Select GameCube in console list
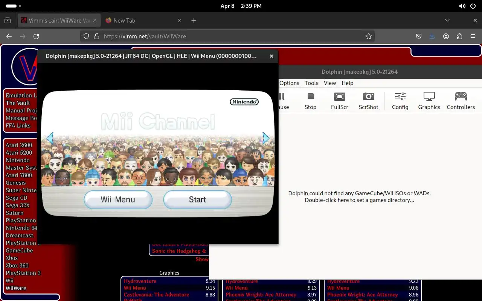Viewport: 482px width, 301px height. (x=19, y=251)
